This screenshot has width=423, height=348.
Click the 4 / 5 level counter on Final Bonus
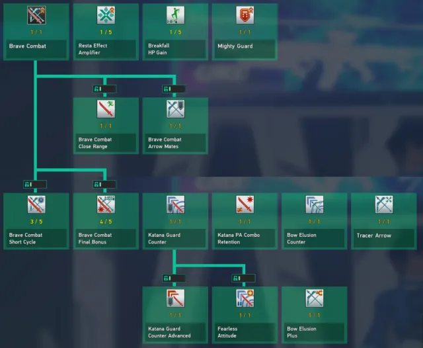coord(106,221)
